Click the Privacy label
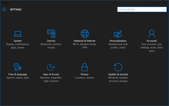 [x=84, y=74]
